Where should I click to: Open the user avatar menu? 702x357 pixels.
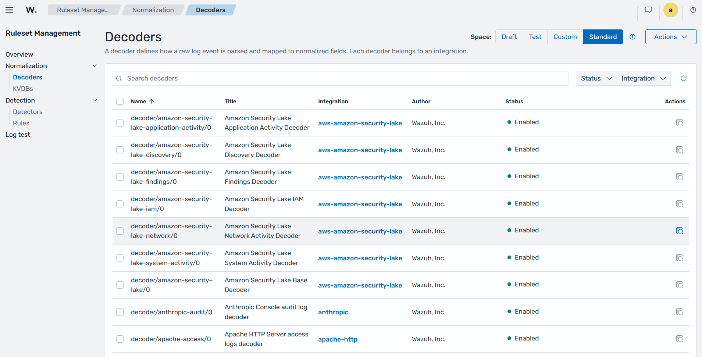pos(671,10)
